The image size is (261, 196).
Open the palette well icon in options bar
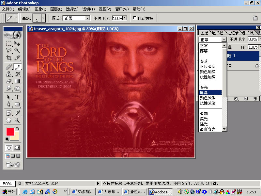pos(255,18)
